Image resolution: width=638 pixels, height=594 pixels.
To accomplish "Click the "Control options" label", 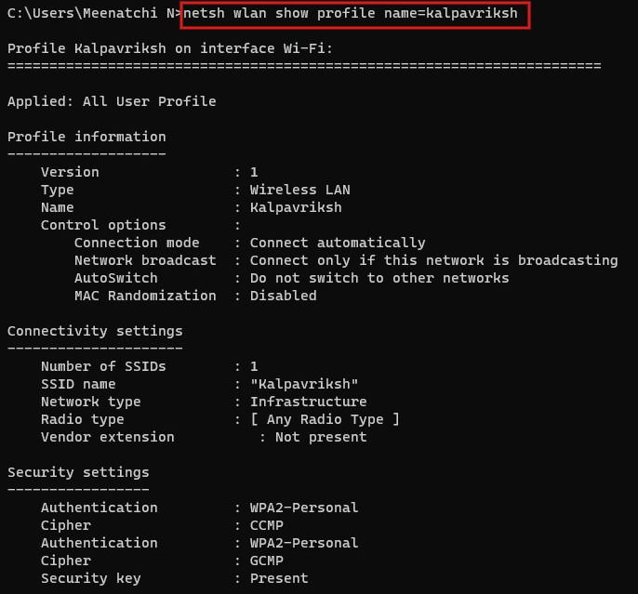I will click(103, 225).
